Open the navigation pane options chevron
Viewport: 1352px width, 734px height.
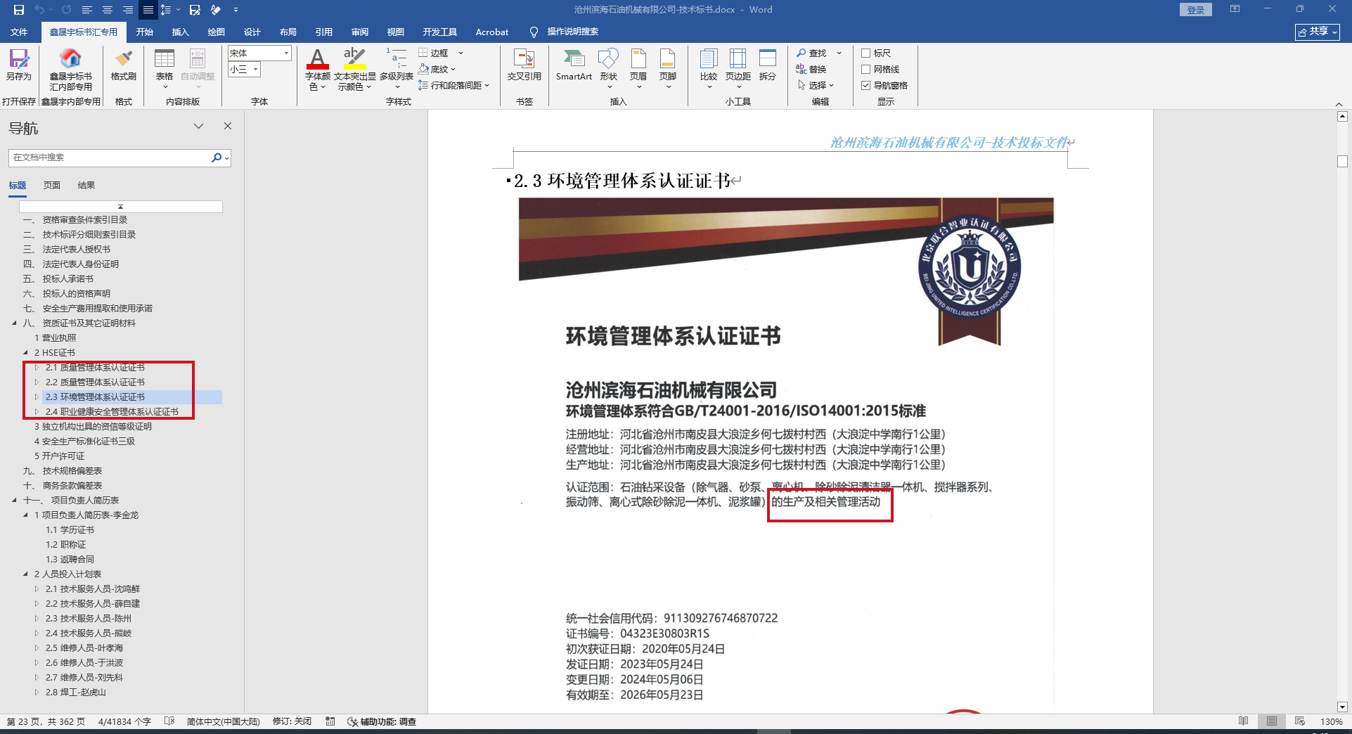pyautogui.click(x=198, y=126)
